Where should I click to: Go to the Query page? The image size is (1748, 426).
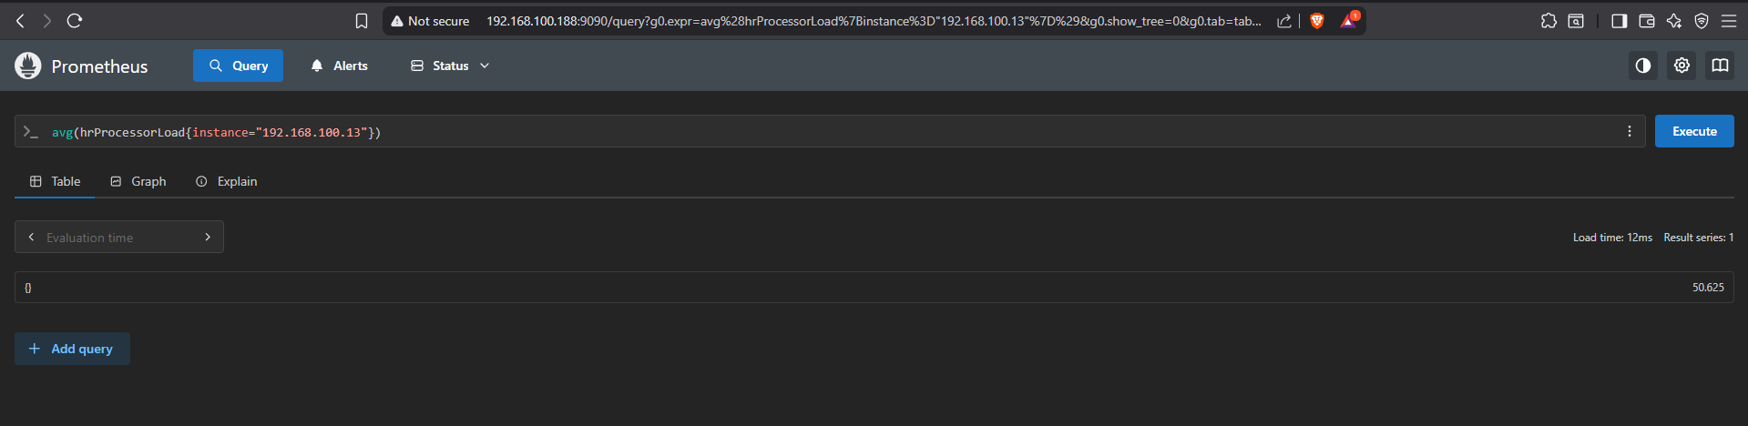click(238, 66)
